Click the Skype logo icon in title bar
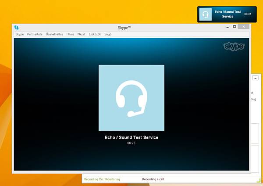This screenshot has width=263, height=186. [17, 27]
